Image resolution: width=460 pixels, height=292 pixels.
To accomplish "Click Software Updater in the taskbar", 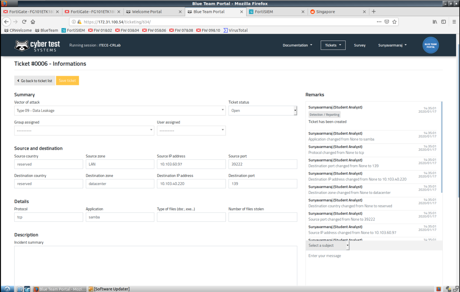I will [x=109, y=289].
